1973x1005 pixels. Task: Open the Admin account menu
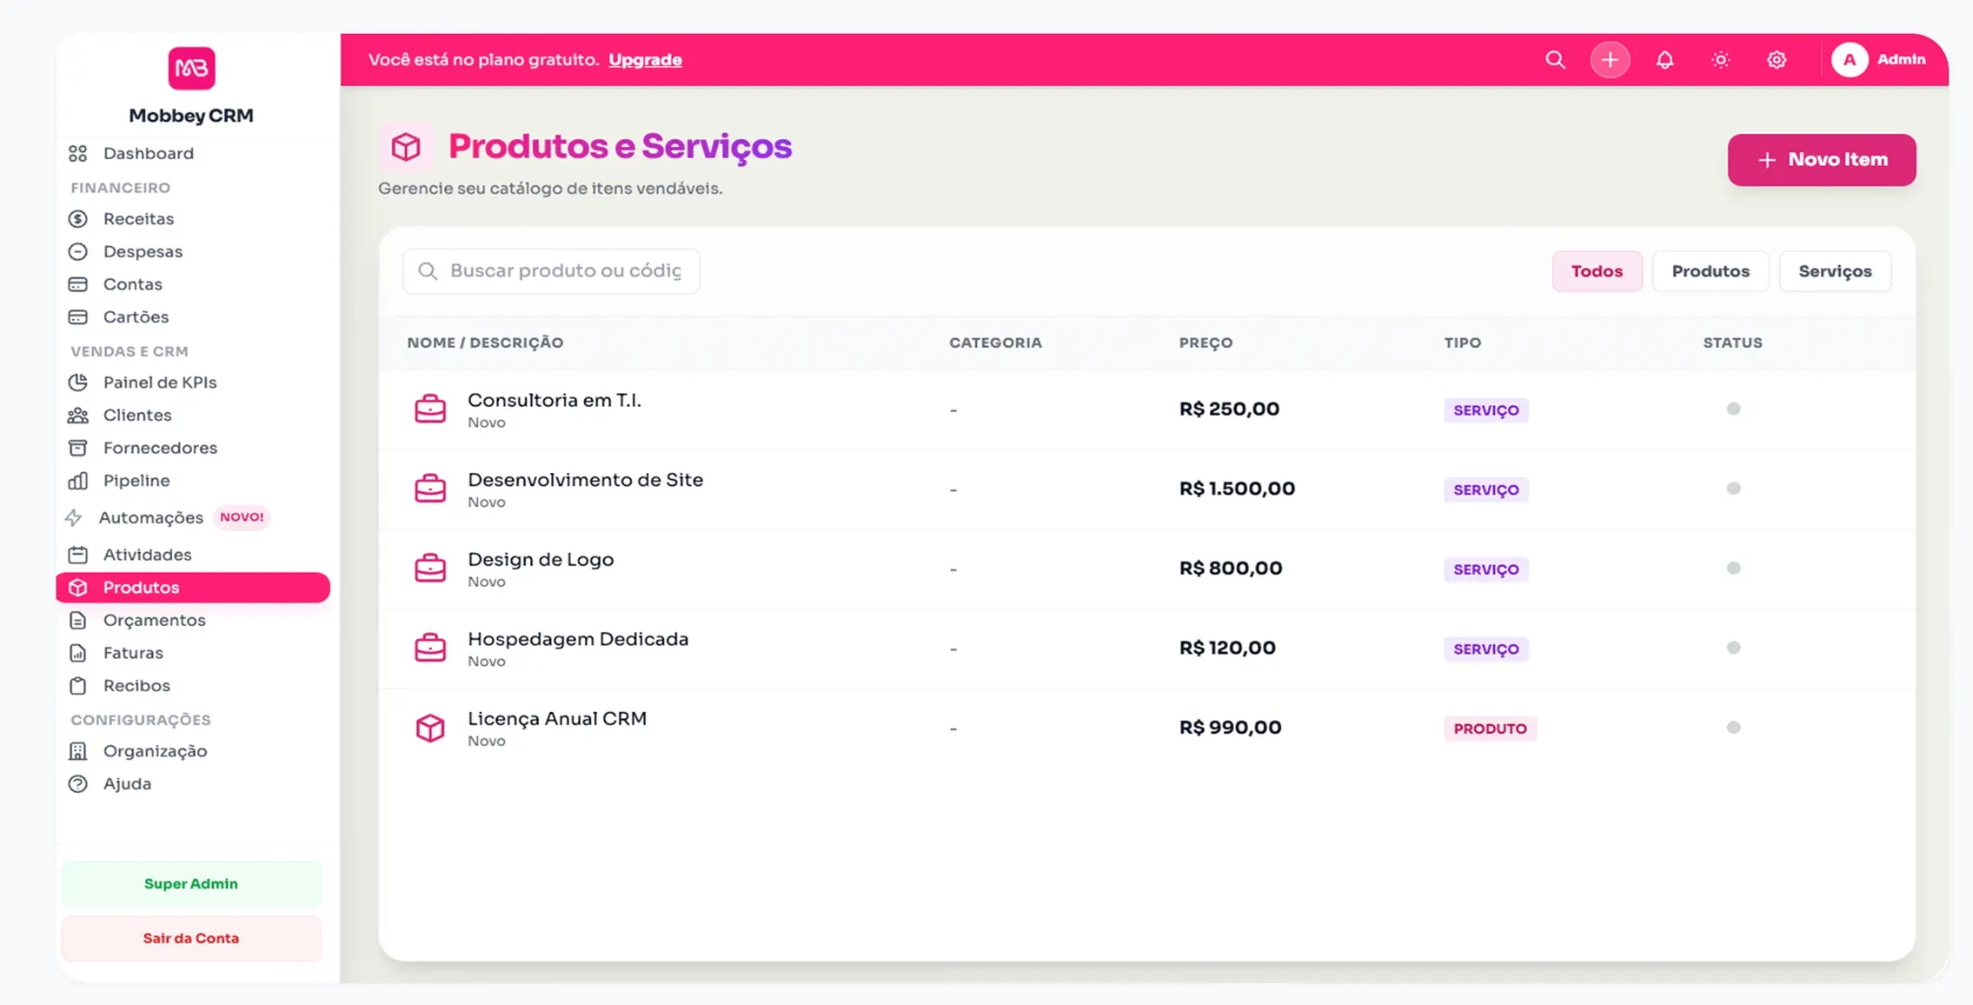[1883, 59]
